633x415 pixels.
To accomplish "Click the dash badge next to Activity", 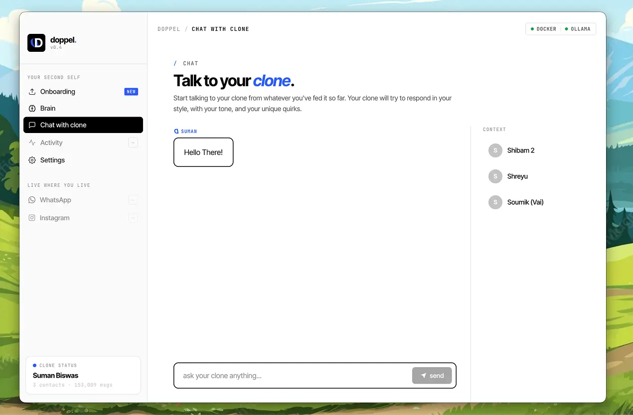I will pyautogui.click(x=133, y=142).
